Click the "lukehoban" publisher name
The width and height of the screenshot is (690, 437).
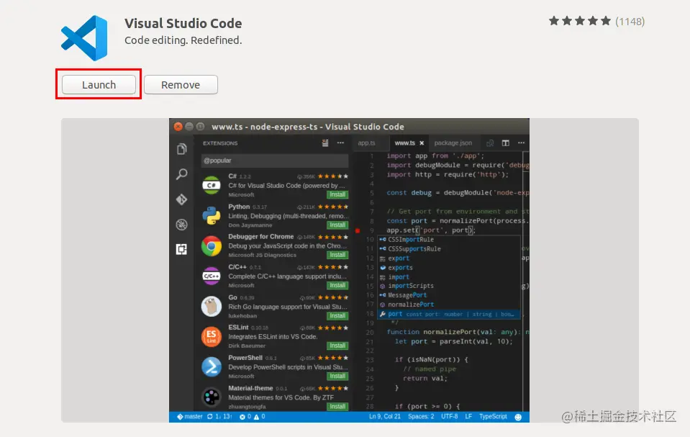click(242, 316)
